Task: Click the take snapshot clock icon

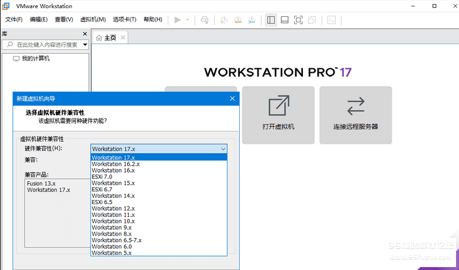Action: pos(224,19)
